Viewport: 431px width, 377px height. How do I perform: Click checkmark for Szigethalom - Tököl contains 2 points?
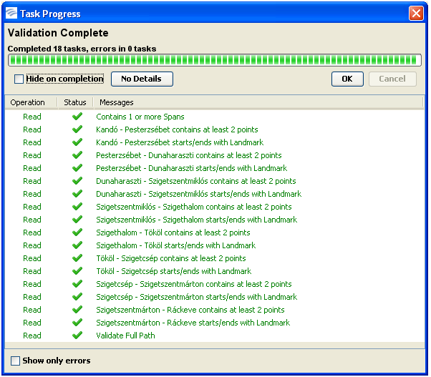tap(77, 232)
